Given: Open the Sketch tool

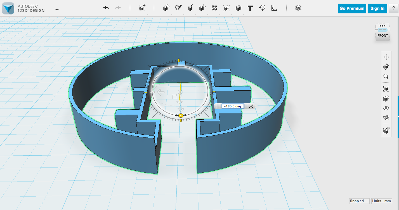Looking at the screenshot, I should click(179, 8).
